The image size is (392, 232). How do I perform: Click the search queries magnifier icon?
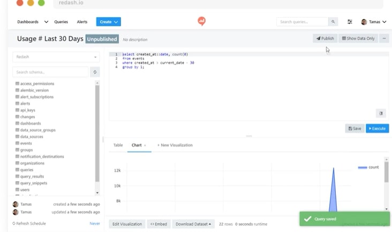pos(333,22)
